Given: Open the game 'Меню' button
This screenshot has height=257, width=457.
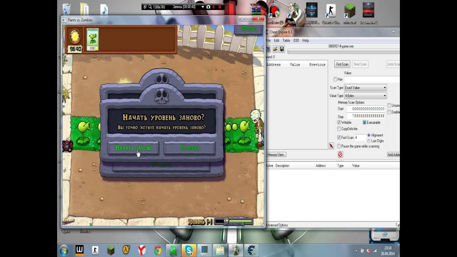Looking at the screenshot, I should click(249, 29).
